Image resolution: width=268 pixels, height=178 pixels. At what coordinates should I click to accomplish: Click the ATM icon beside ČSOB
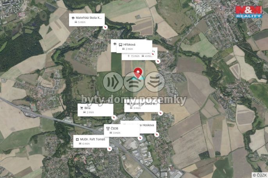point(108,129)
